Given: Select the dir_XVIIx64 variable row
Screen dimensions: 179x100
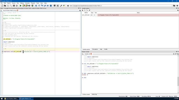Looking at the screenshot, I should [130, 15].
